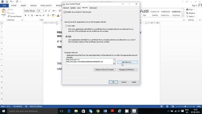This screenshot has height=114, width=202.
Task: Select the Very High security level
Action: [67, 26]
